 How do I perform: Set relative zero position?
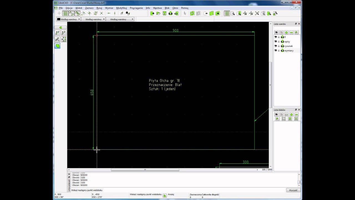tap(121, 13)
